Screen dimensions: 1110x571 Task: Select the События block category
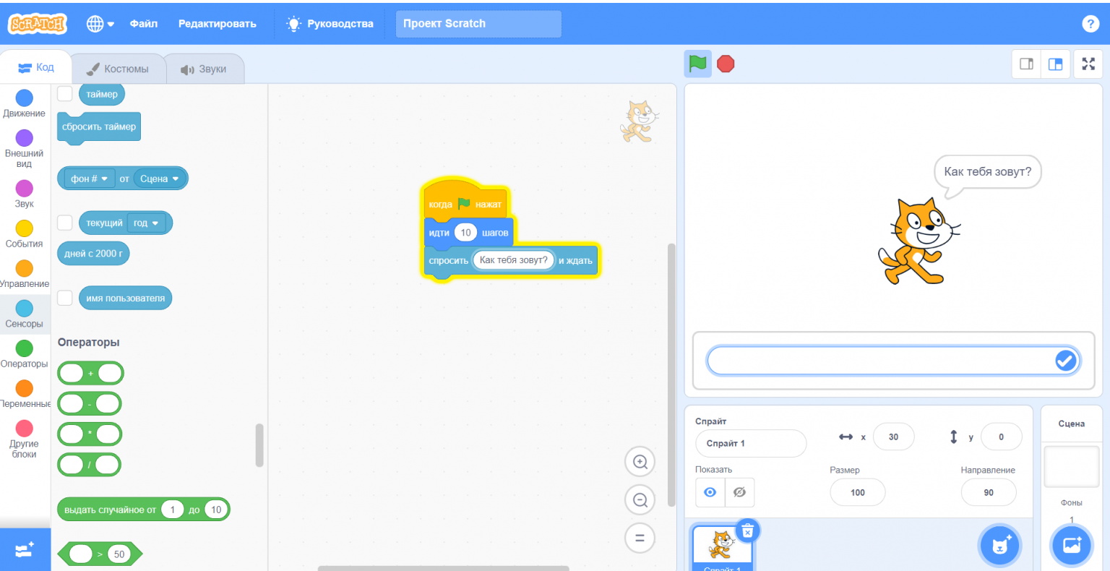coord(25,234)
